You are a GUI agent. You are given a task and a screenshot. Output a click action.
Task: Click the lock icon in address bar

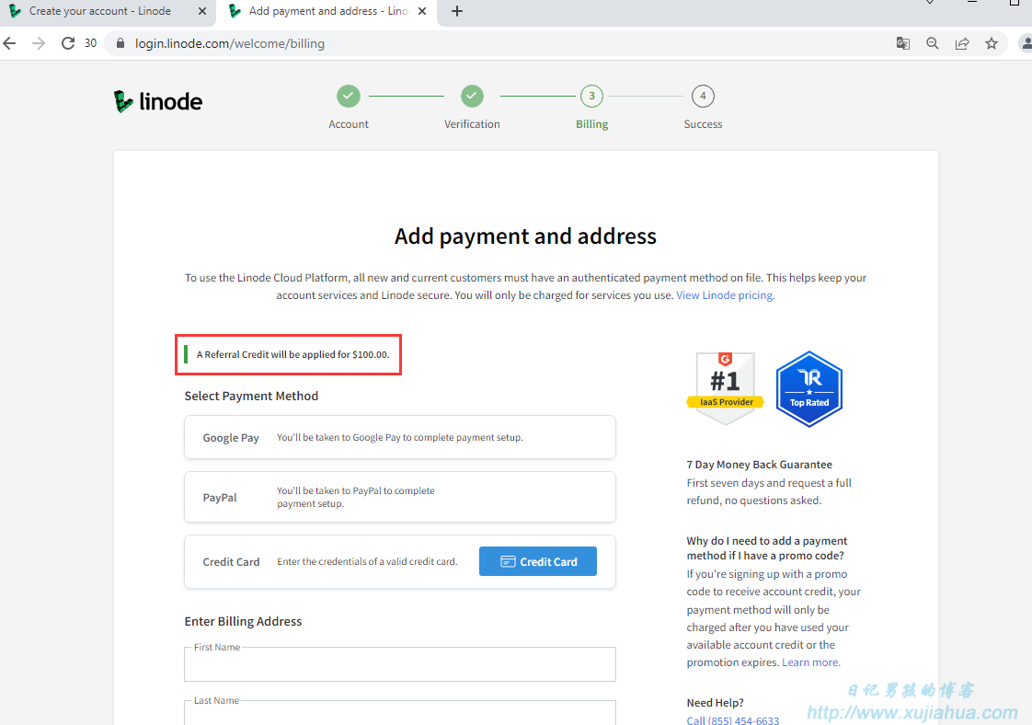pos(120,43)
